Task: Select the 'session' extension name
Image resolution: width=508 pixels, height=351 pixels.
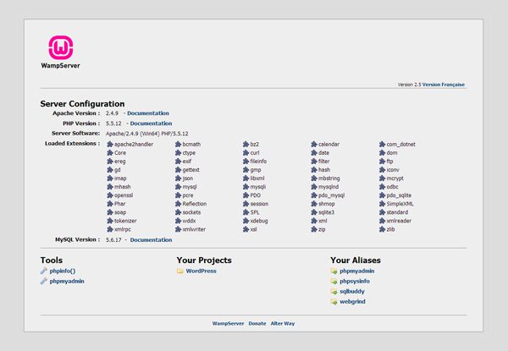Action: tap(260, 204)
